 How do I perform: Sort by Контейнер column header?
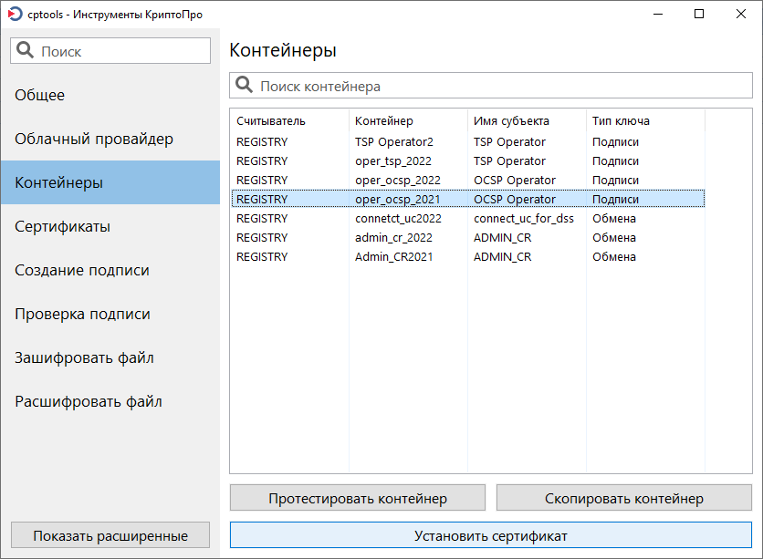[408, 121]
